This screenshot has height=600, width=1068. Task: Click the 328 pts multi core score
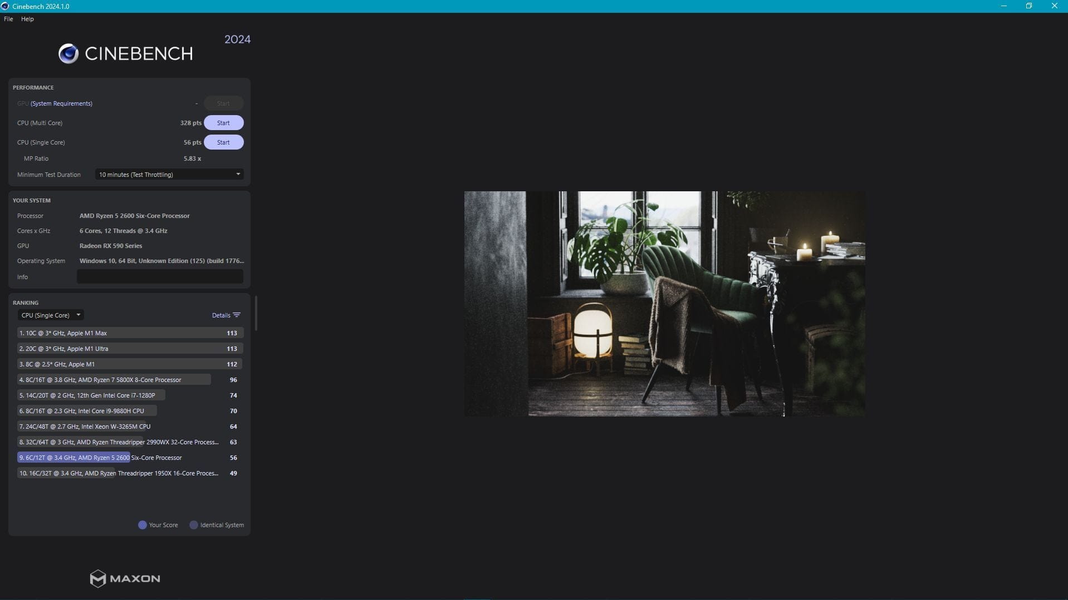coord(191,123)
